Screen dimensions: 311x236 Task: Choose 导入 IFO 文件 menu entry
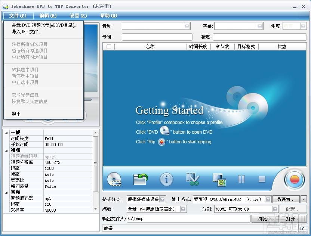tap(44, 31)
